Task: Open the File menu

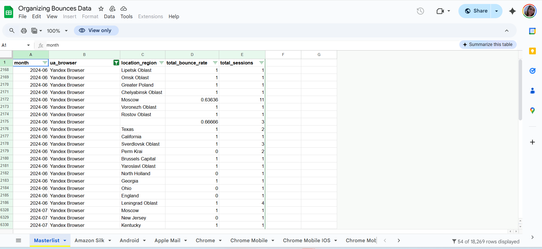Action: coord(22,16)
